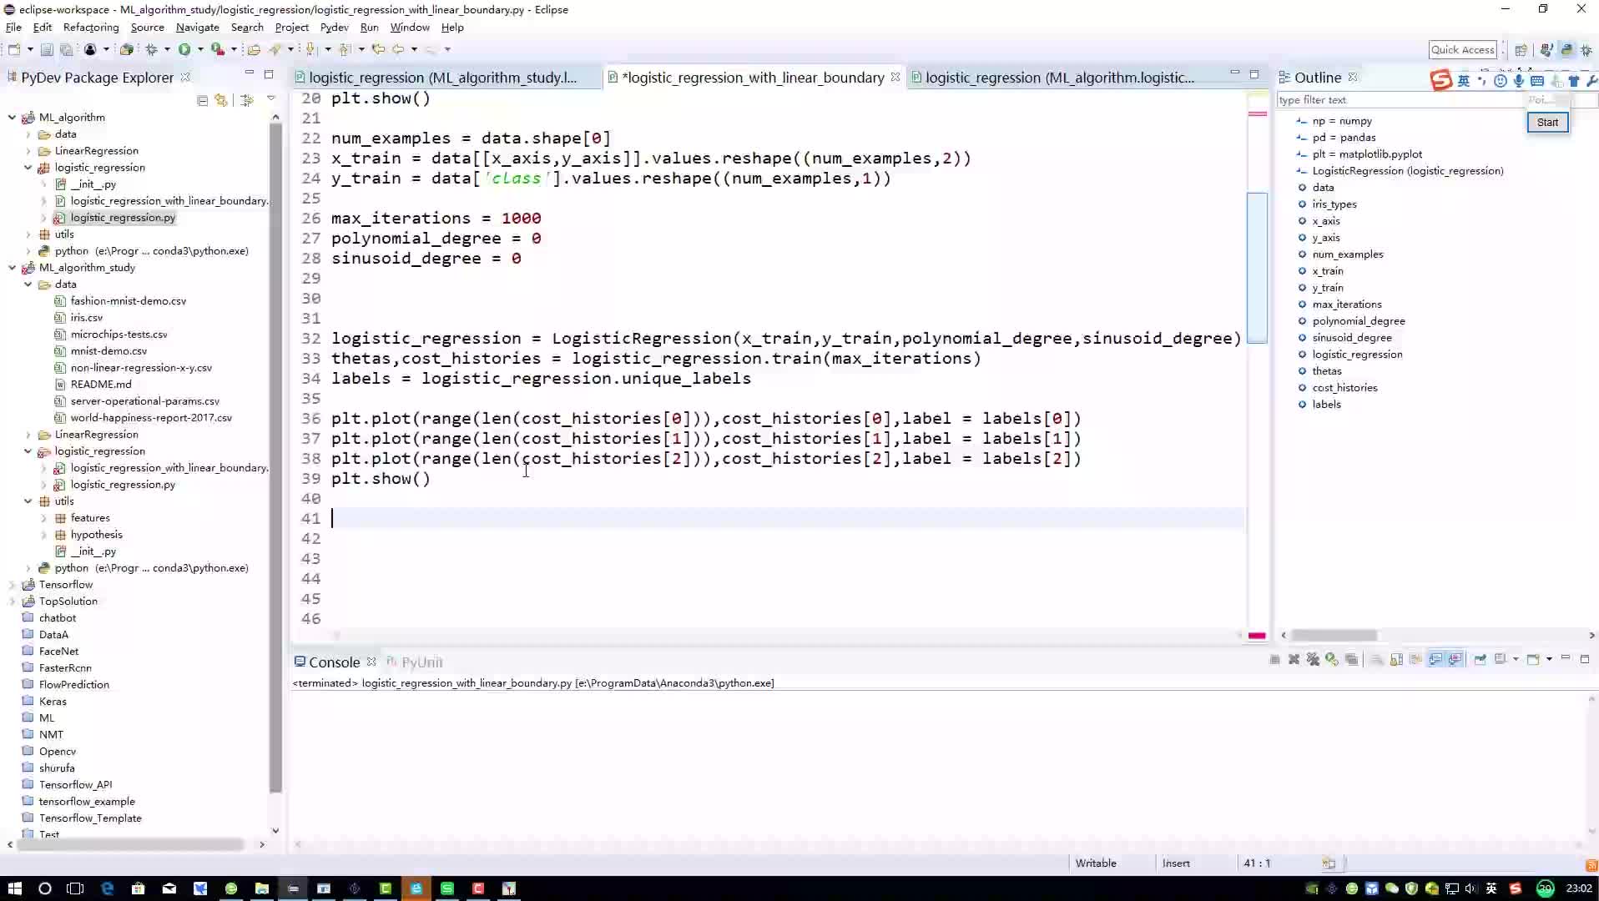
Task: Open the Refactoring menu
Action: pyautogui.click(x=91, y=27)
